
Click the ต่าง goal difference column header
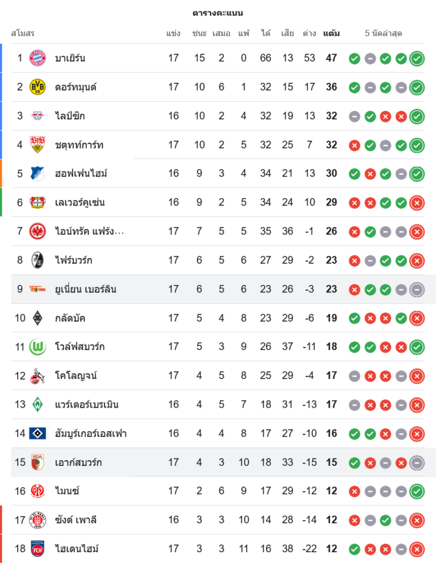click(x=309, y=33)
